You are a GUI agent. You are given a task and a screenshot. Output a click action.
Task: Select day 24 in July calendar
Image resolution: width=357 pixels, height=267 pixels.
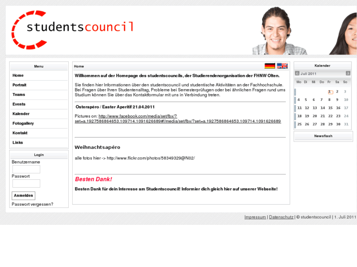346,116
